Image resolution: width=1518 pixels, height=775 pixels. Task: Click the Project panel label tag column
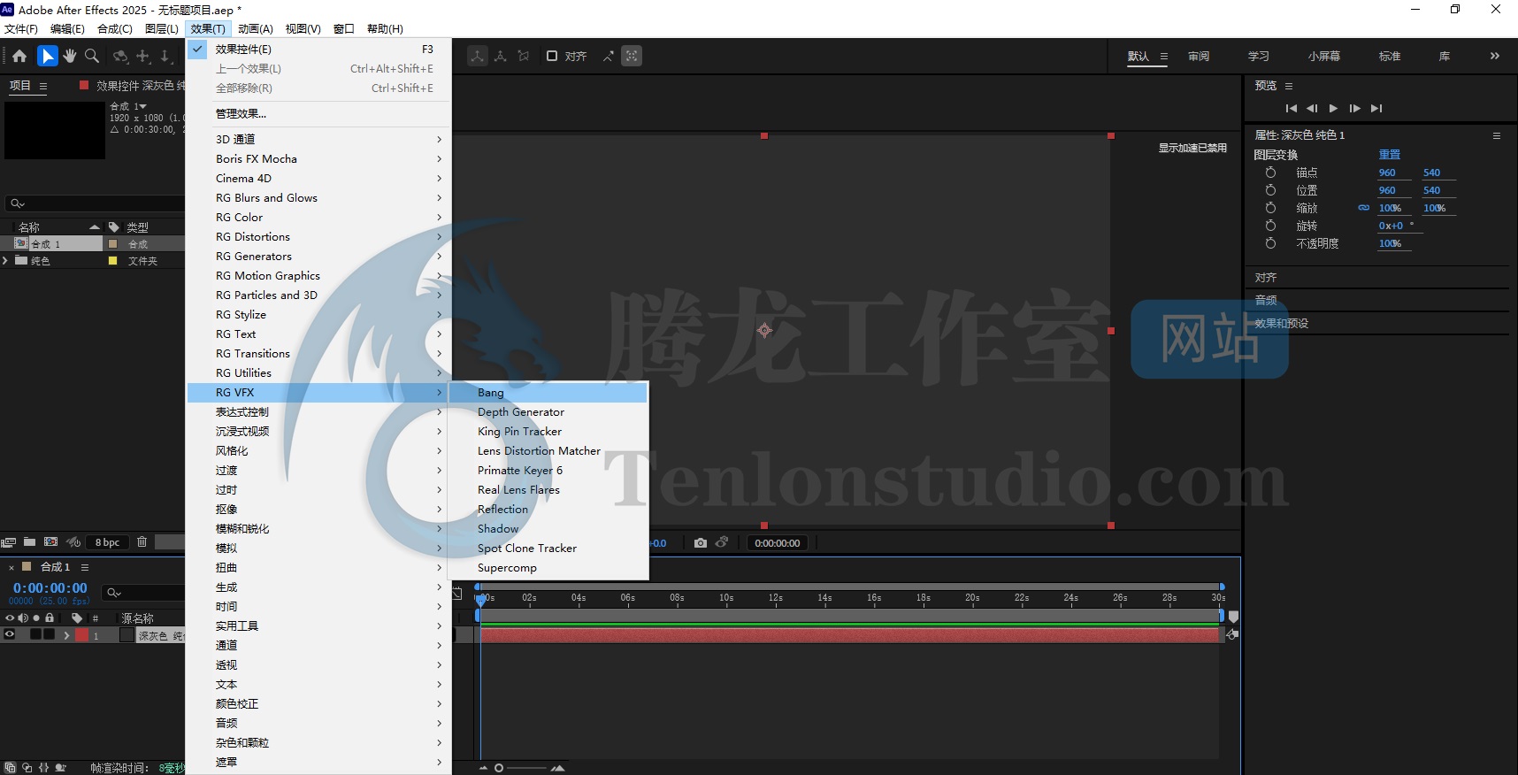tap(113, 226)
